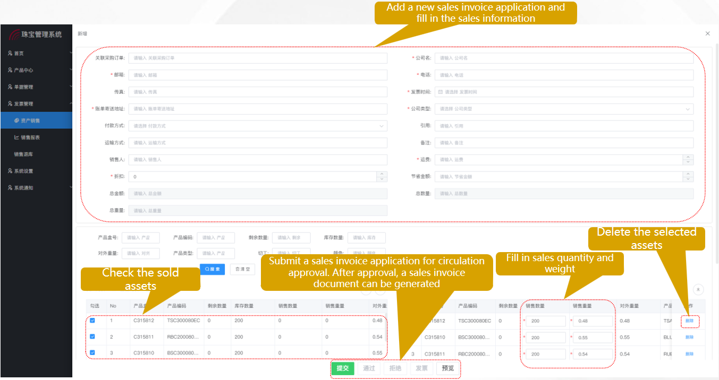Select the 发票管理 invoice management icon

[x=10, y=103]
